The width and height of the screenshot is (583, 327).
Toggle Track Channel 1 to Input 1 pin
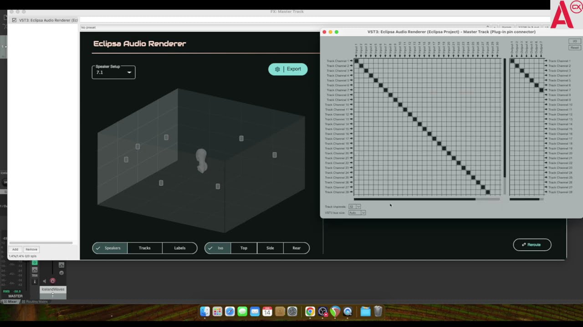(357, 61)
